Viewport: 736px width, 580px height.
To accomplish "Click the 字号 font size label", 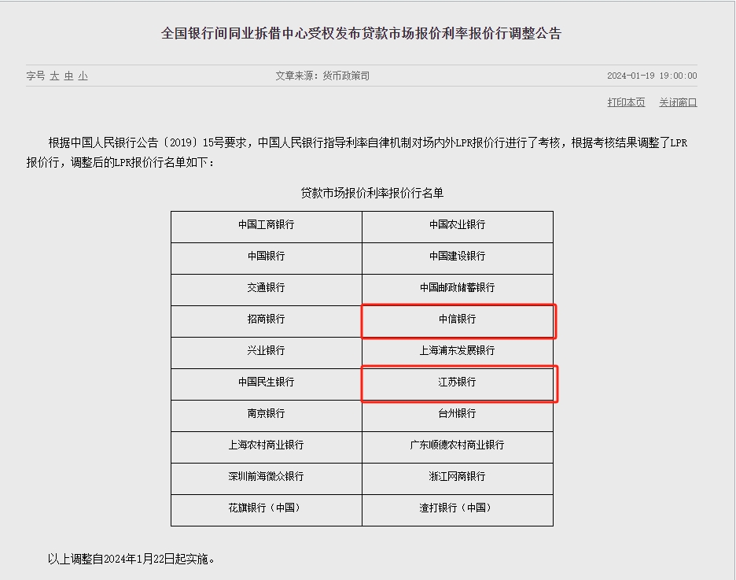I will point(35,76).
